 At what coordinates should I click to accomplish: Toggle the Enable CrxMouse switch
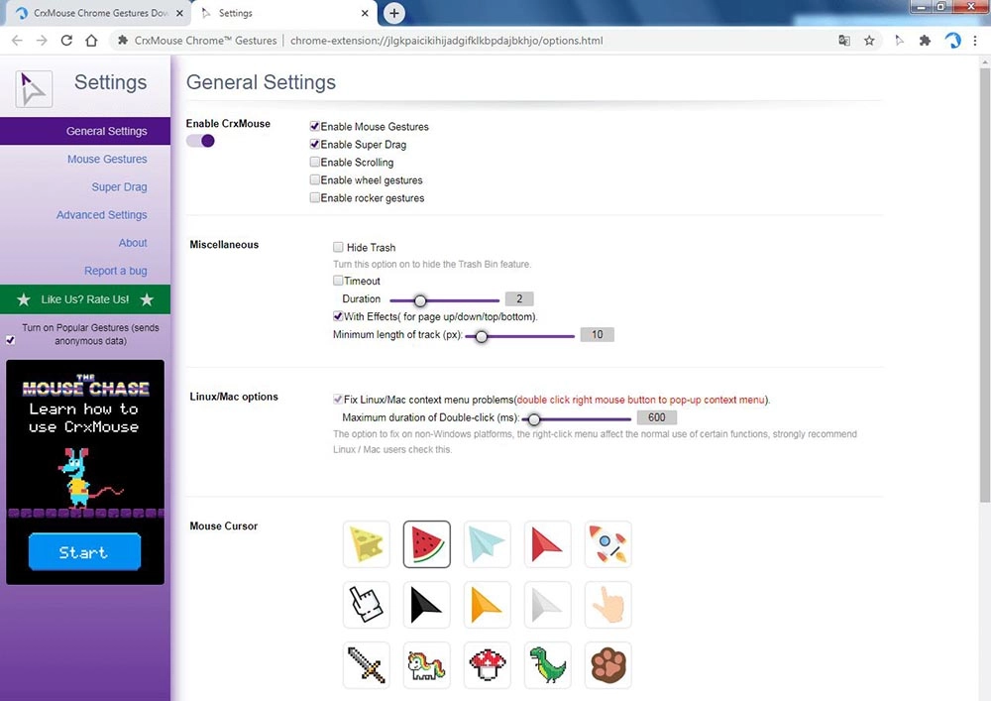click(x=200, y=141)
